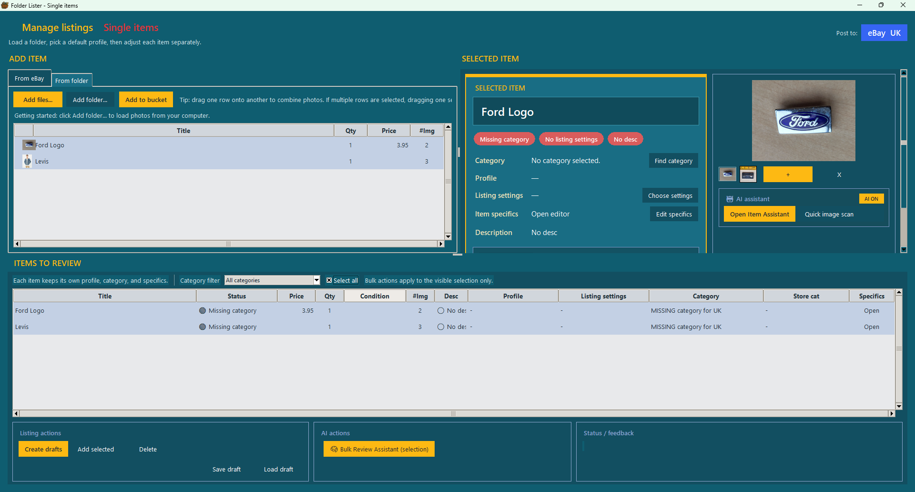Click the X to remove the selected photo
Viewport: 915px width, 492px height.
click(839, 175)
